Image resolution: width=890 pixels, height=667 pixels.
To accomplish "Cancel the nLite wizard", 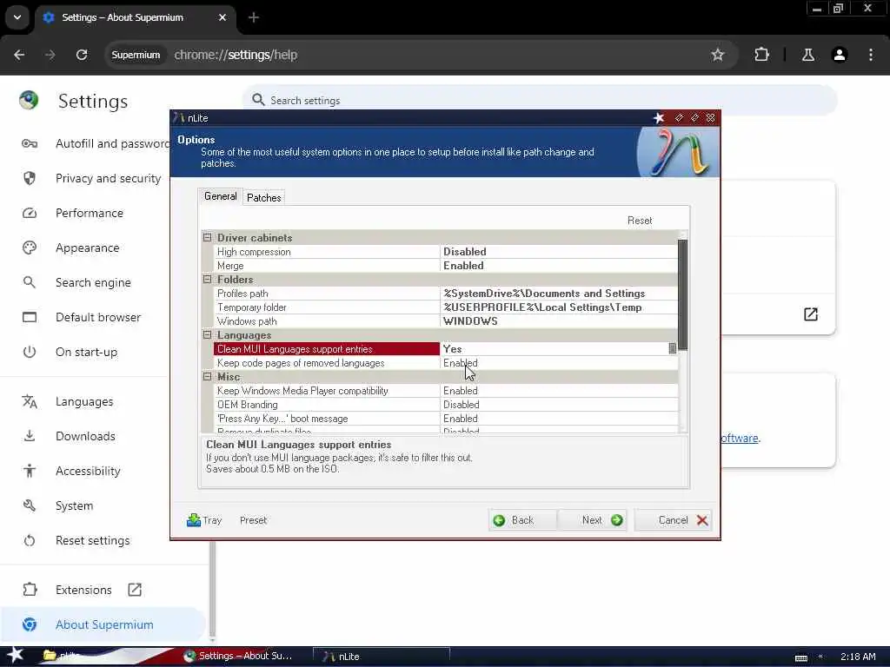I will (674, 520).
